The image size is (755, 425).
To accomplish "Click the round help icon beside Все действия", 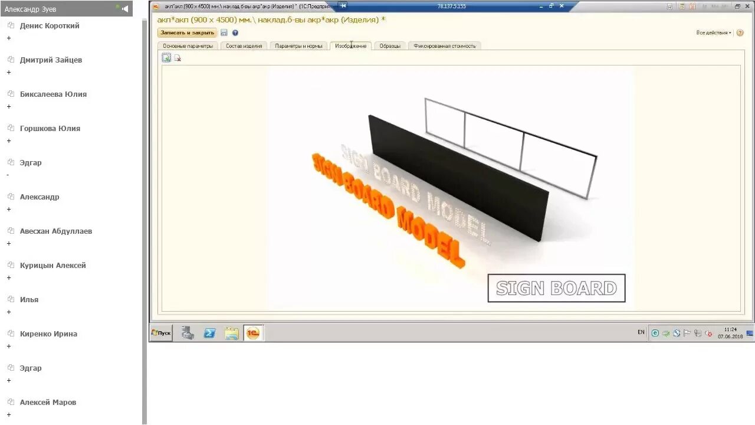I will pos(740,33).
